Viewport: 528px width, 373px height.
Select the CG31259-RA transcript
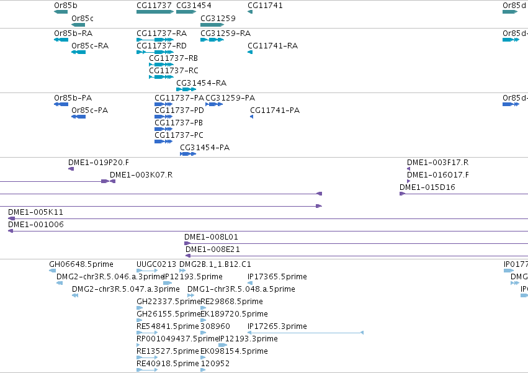(212, 40)
